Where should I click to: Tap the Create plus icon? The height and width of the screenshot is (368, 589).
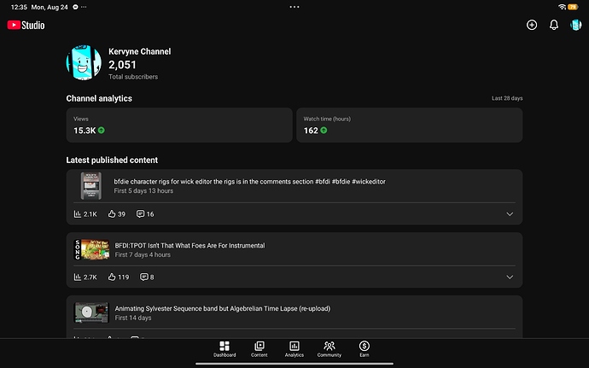[532, 25]
